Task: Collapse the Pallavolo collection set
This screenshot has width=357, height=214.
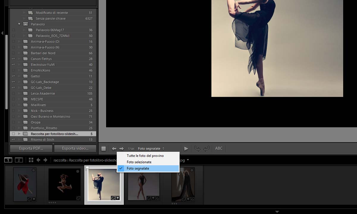Action: 19,24
